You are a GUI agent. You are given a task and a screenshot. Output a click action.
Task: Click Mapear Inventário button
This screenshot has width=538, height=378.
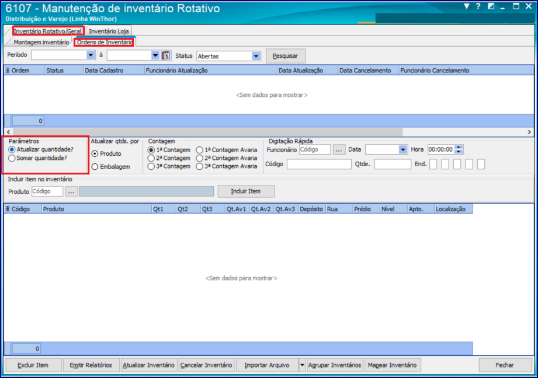[392, 365]
